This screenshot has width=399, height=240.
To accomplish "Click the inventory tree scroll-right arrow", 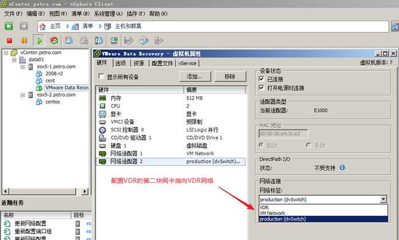I will point(85,191).
